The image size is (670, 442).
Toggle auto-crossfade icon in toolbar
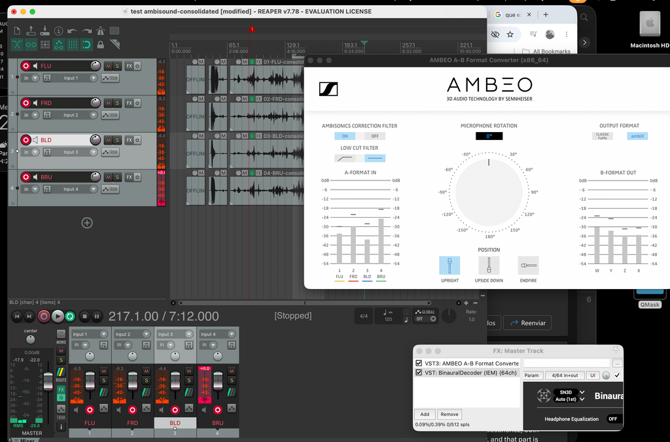click(17, 44)
